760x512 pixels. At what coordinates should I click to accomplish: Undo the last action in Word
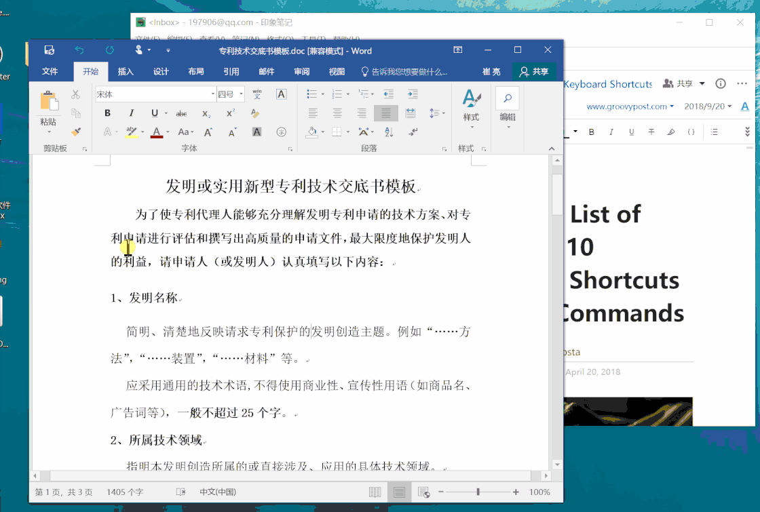point(79,50)
